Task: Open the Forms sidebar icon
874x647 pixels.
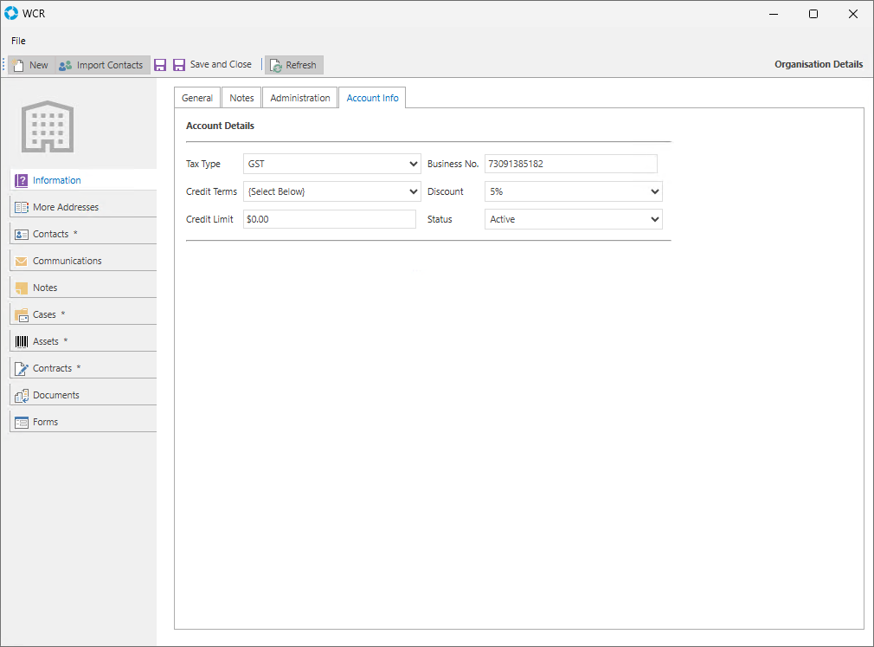Action: (x=22, y=423)
